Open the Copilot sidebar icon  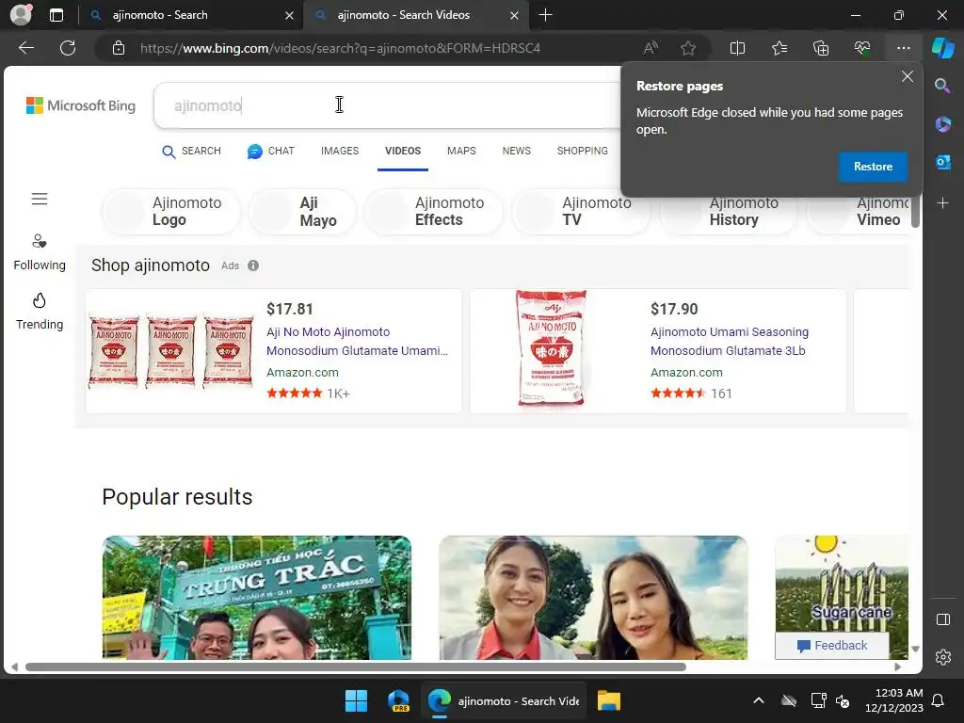(943, 48)
